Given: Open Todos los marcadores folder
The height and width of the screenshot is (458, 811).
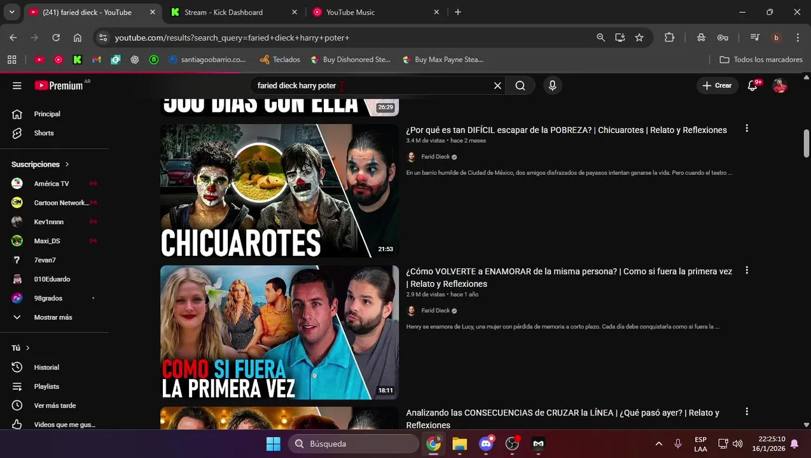Looking at the screenshot, I should (x=761, y=59).
